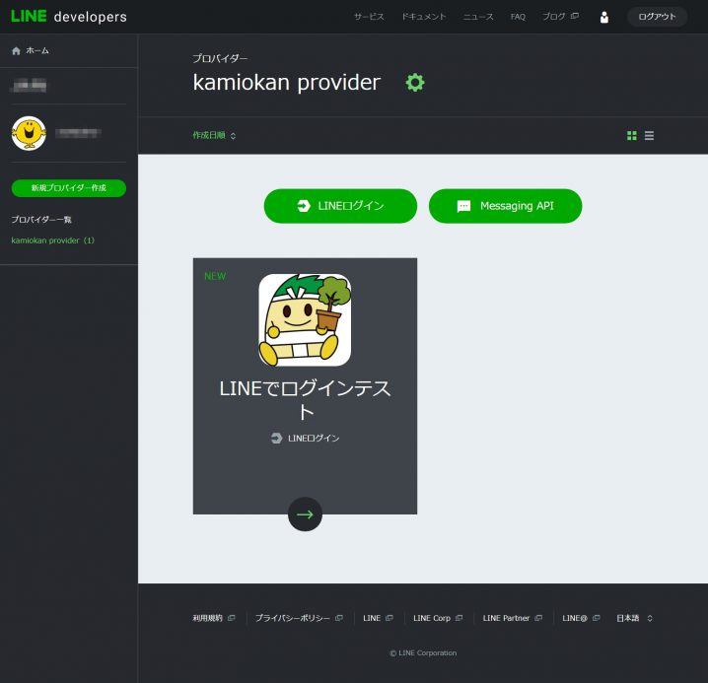Click 新規プロバイダー作成 button
708x683 pixels.
click(69, 188)
